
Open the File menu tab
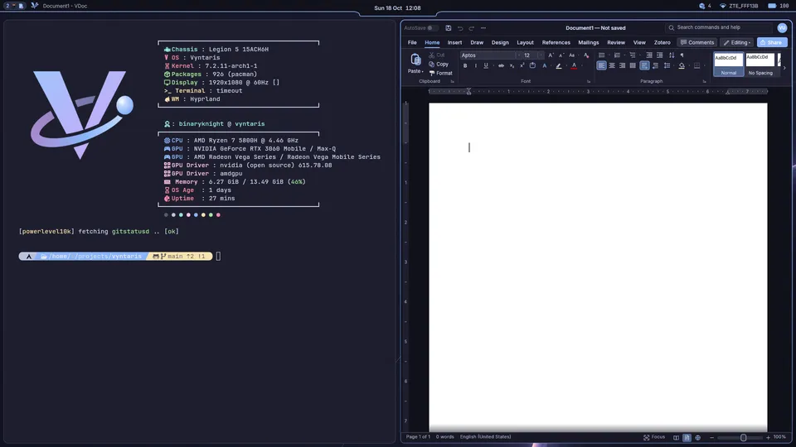click(412, 42)
